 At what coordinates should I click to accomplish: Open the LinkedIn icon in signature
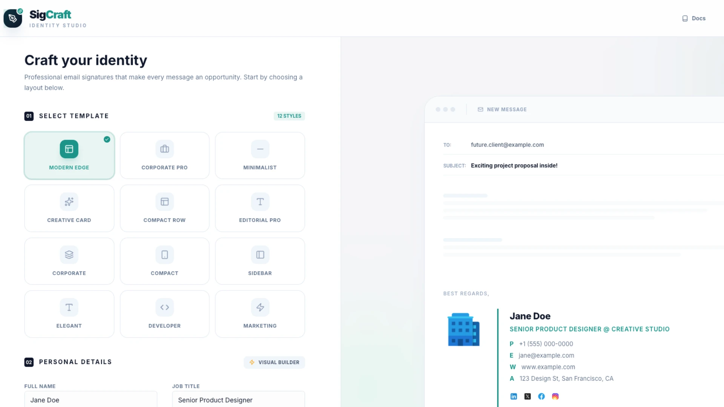tap(514, 396)
